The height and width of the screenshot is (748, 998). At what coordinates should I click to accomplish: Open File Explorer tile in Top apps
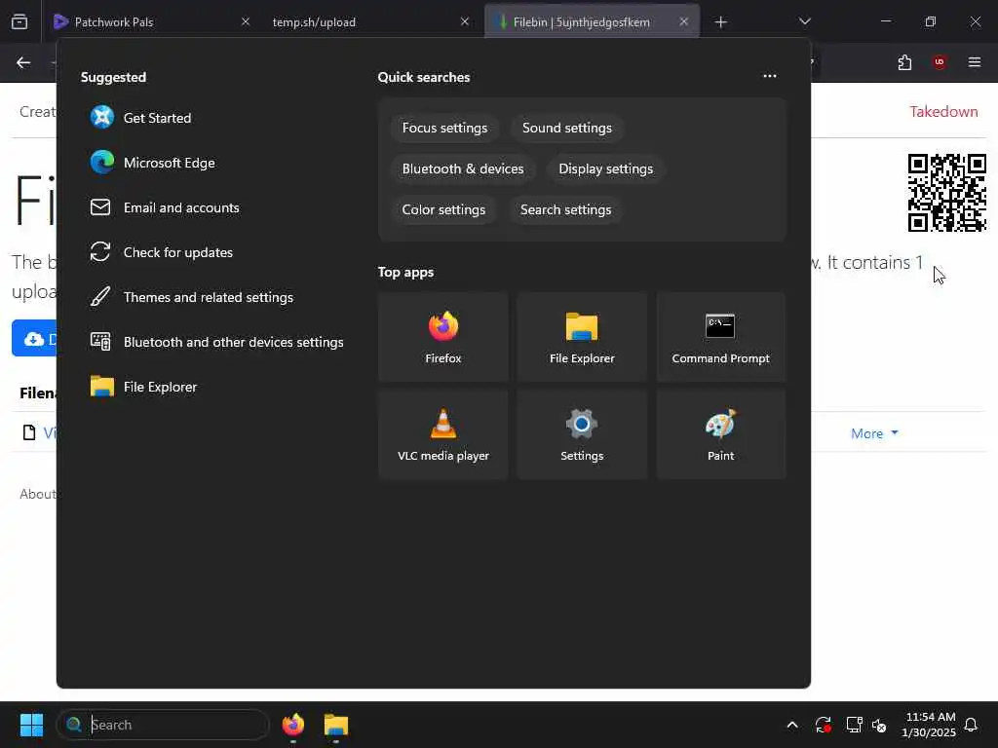(x=582, y=337)
